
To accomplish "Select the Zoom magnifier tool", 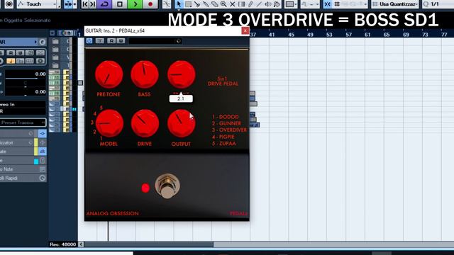I will pyautogui.click(x=223, y=4).
